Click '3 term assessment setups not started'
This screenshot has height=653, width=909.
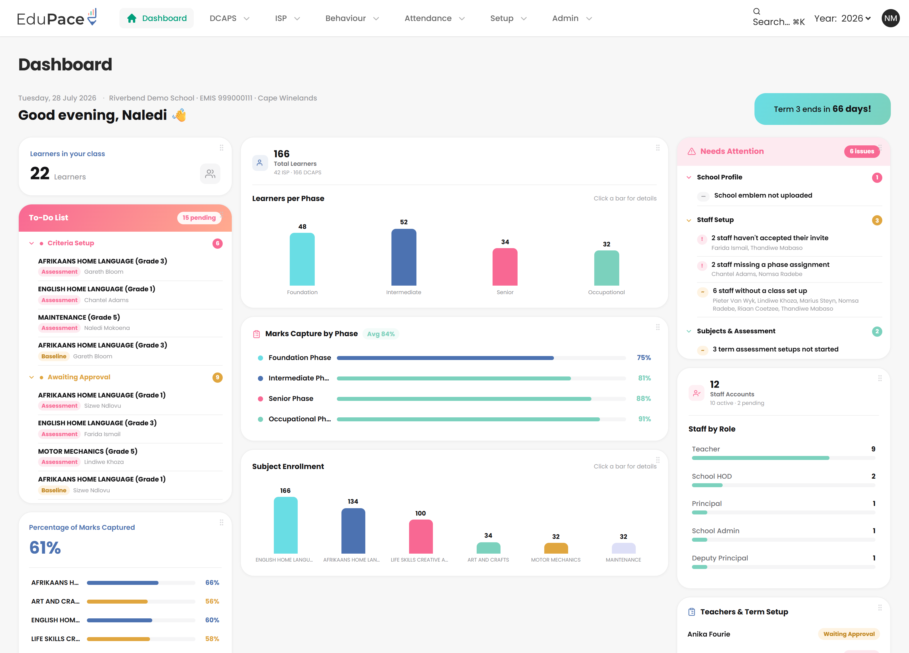(x=775, y=349)
